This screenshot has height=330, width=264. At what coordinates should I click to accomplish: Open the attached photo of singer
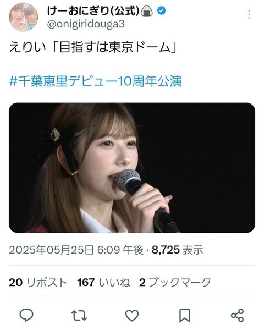[132, 168]
